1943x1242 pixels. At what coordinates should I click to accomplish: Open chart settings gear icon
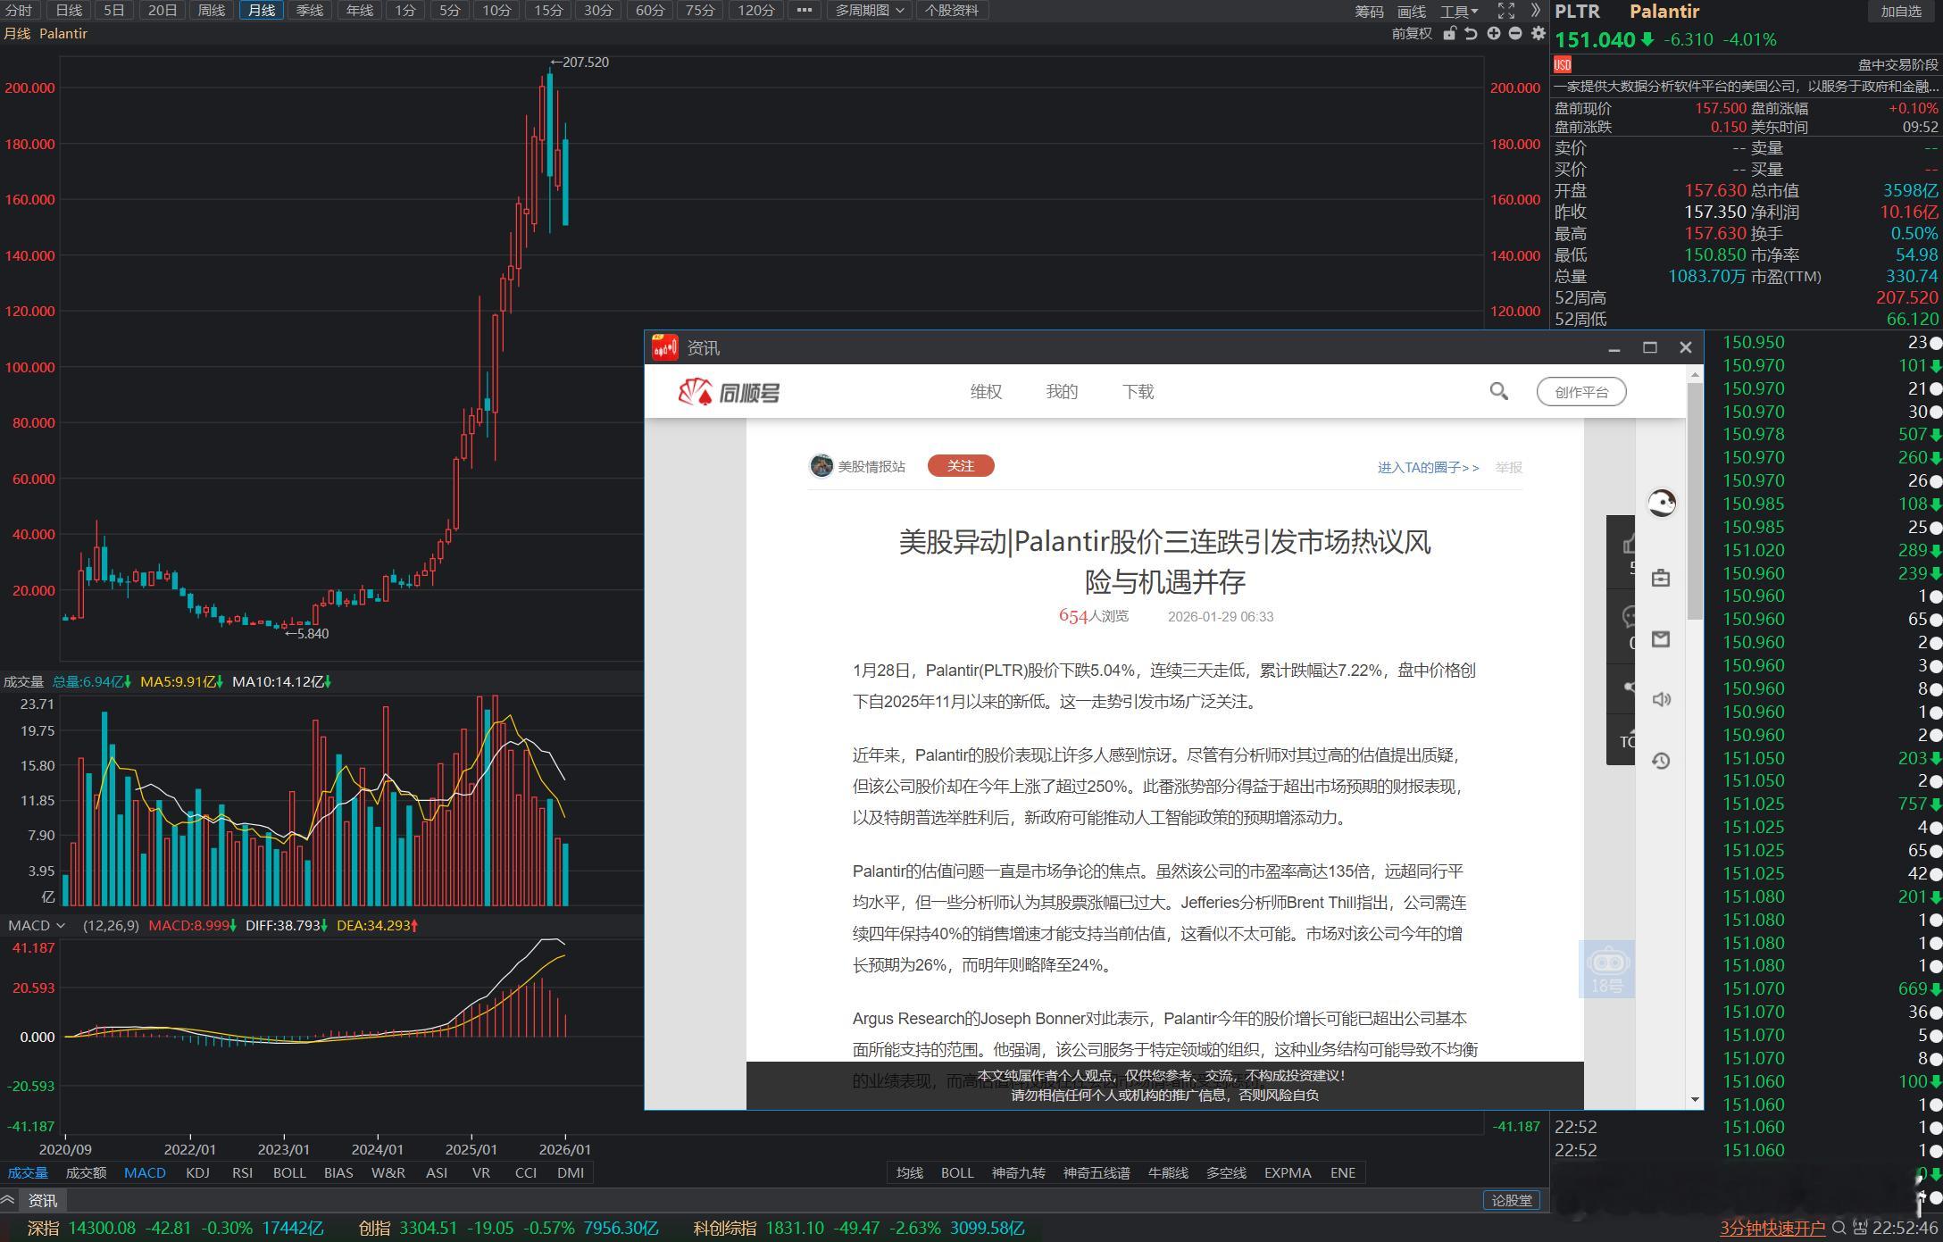(1538, 33)
